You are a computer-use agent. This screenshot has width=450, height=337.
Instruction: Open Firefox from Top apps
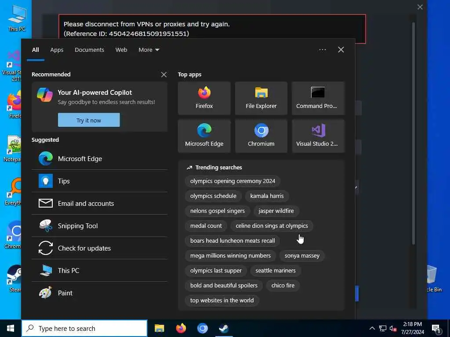click(204, 98)
